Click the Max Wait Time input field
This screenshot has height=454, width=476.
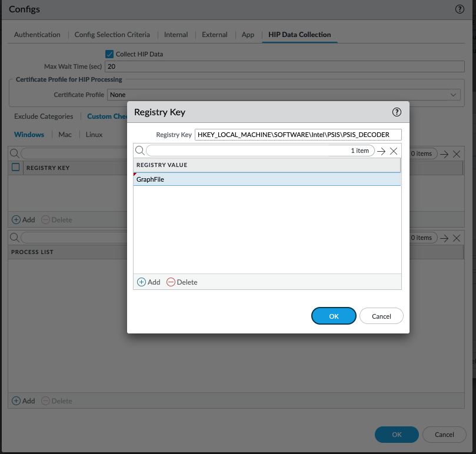click(x=235, y=66)
